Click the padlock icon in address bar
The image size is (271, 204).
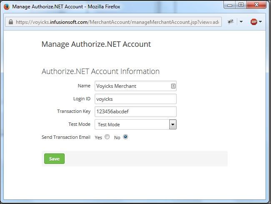(10, 22)
